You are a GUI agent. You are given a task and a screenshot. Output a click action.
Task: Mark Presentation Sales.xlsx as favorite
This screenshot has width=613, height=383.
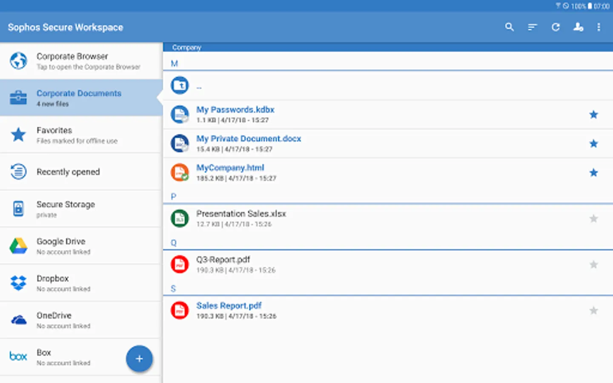[593, 218]
